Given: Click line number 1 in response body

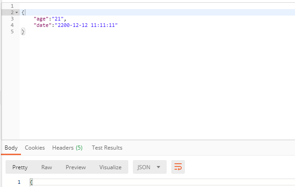Looking at the screenshot, I should coord(19,182).
